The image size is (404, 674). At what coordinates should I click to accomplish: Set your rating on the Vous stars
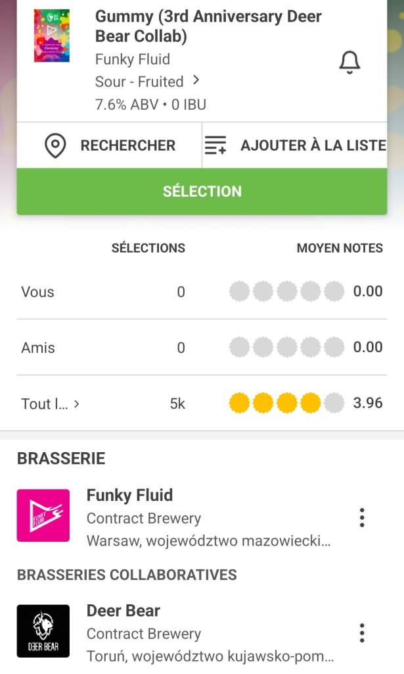coord(287,291)
